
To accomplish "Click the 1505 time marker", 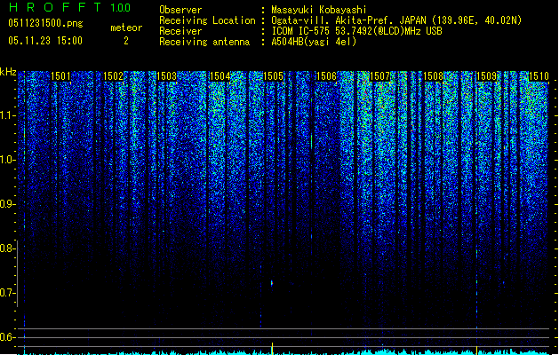I will [273, 75].
